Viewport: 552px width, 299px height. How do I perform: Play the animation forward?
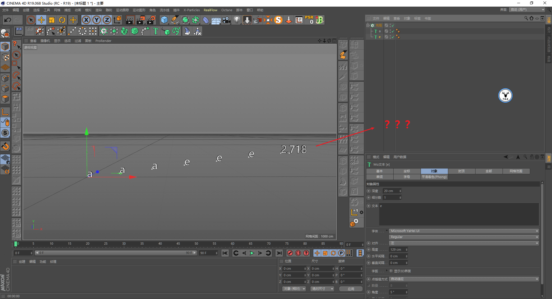252,253
